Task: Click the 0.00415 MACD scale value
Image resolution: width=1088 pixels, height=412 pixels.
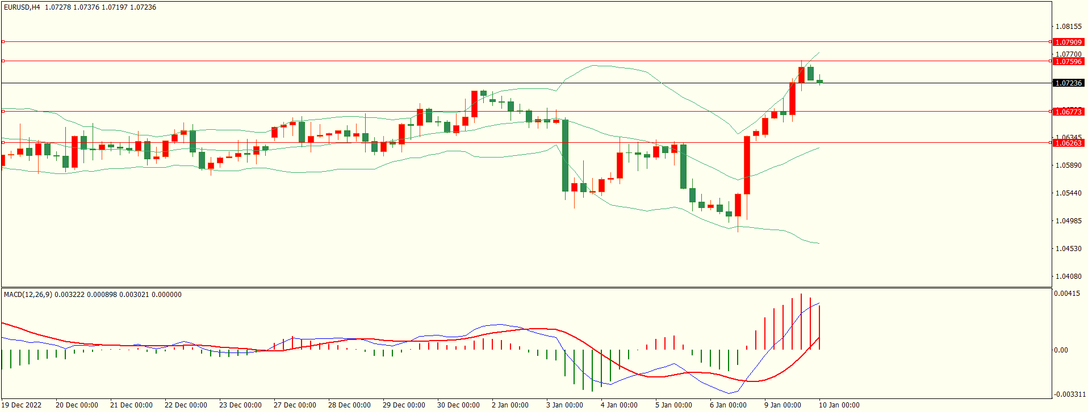Action: point(1069,294)
